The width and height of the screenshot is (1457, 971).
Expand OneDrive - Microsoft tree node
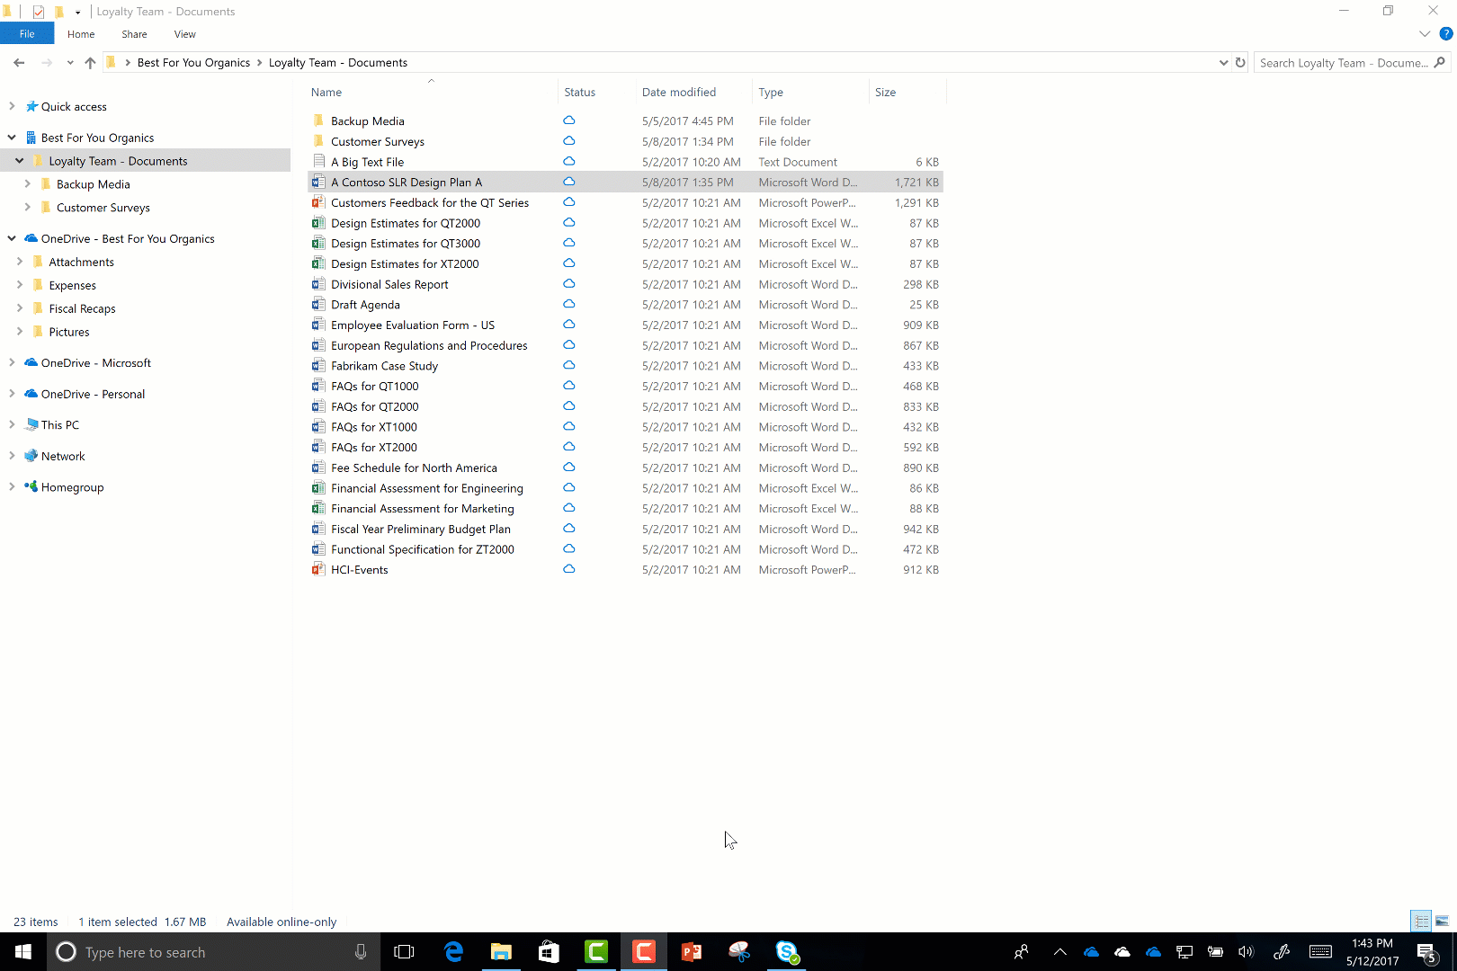point(12,362)
